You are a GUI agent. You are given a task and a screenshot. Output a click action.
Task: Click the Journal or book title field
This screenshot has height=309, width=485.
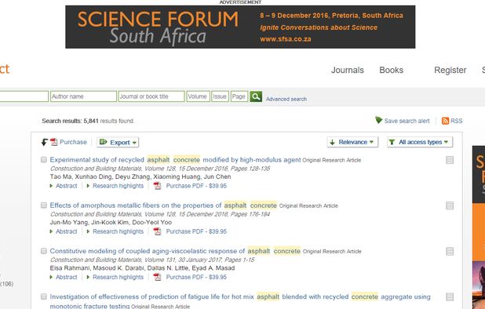[x=151, y=96]
